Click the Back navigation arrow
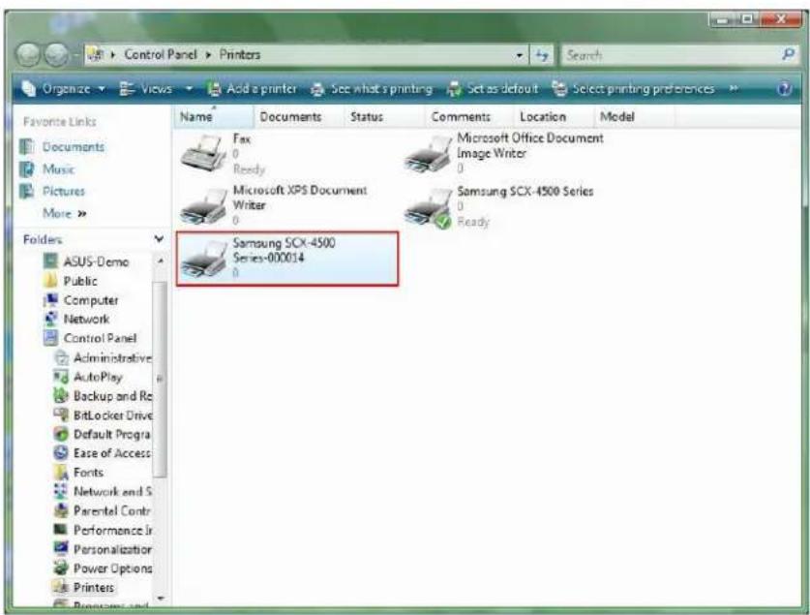Image resolution: width=810 pixels, height=615 pixels. (x=28, y=54)
